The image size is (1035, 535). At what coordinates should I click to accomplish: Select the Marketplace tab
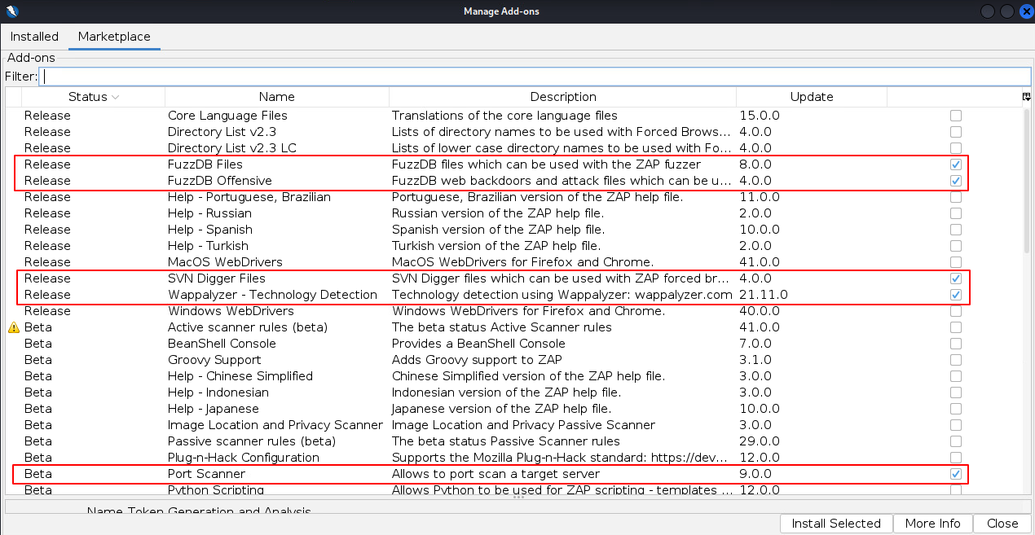(113, 37)
